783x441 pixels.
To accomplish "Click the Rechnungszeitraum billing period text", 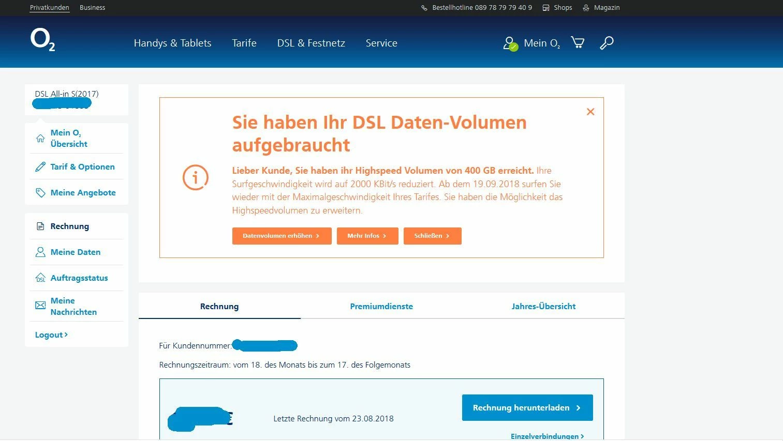I will pos(285,365).
